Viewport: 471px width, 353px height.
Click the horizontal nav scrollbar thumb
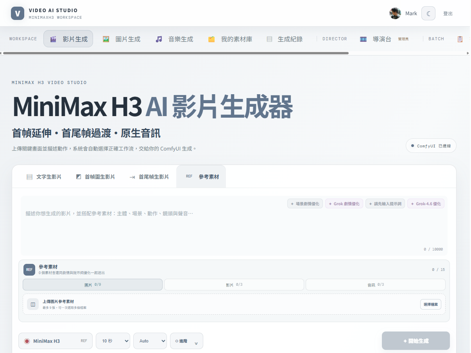pyautogui.click(x=176, y=53)
